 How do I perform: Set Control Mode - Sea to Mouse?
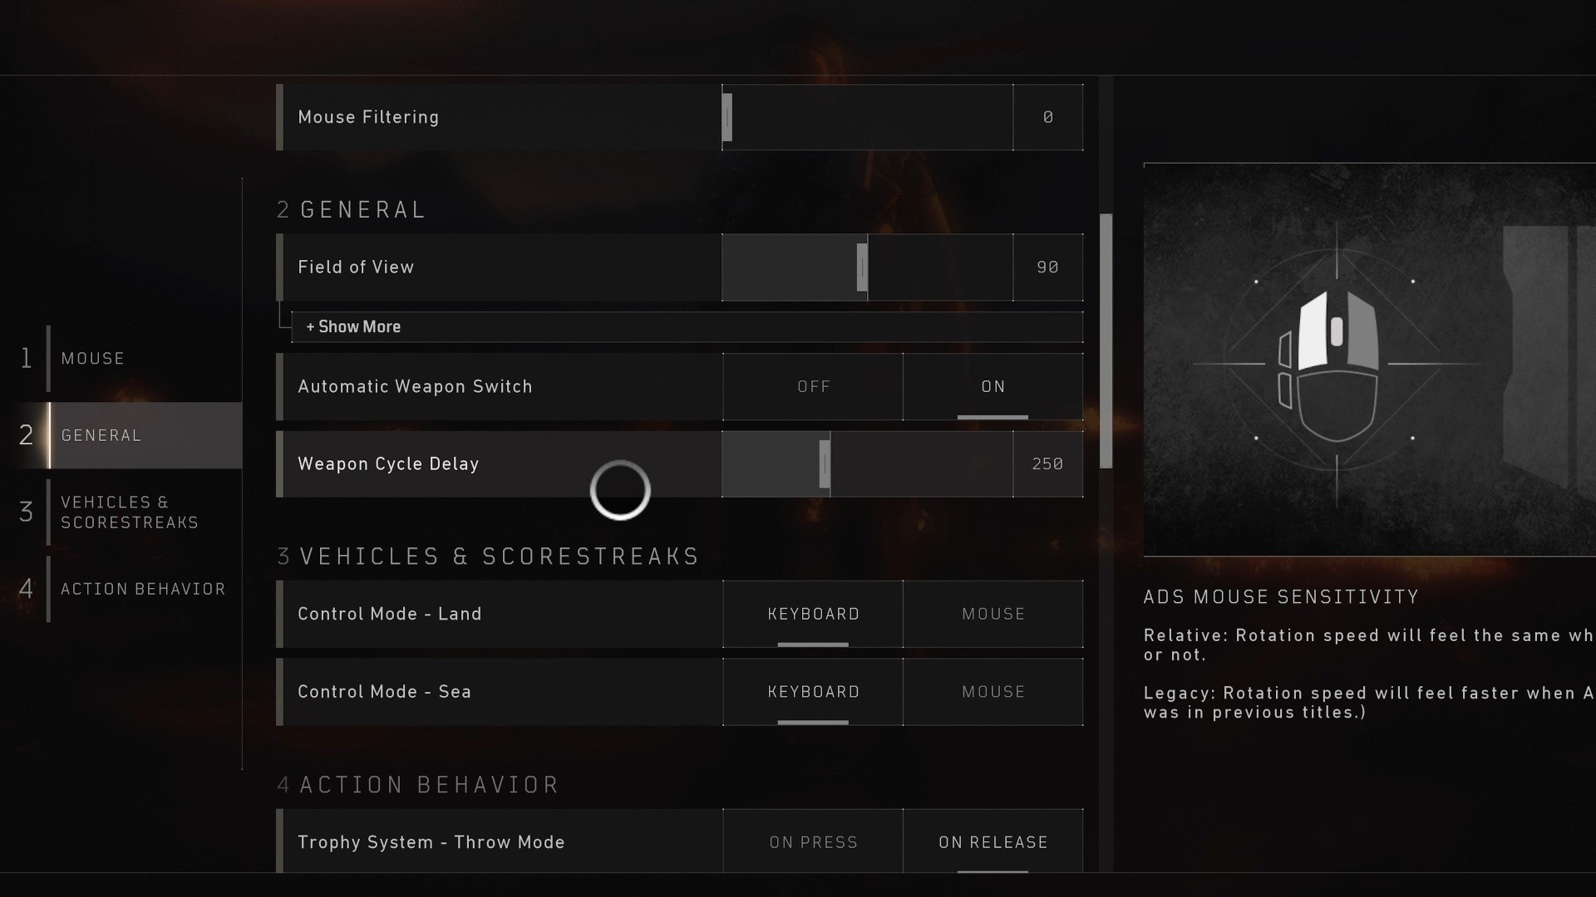[993, 692]
